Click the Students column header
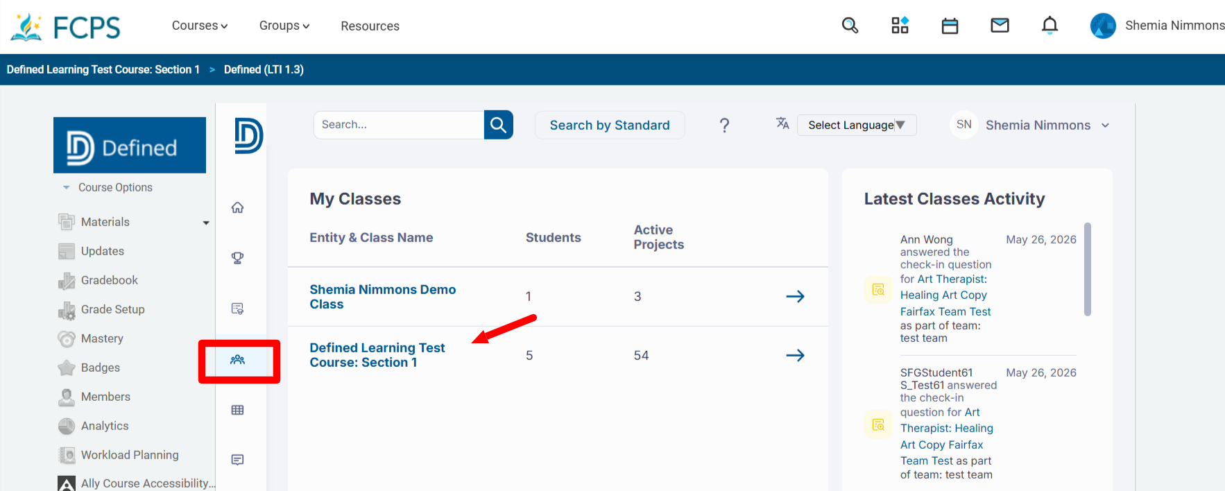This screenshot has height=491, width=1225. (553, 238)
